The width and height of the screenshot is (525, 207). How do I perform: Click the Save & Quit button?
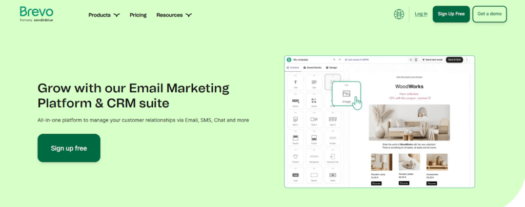(454, 60)
